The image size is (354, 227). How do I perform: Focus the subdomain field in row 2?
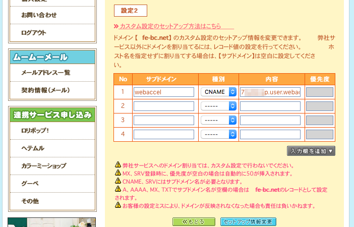coord(164,106)
